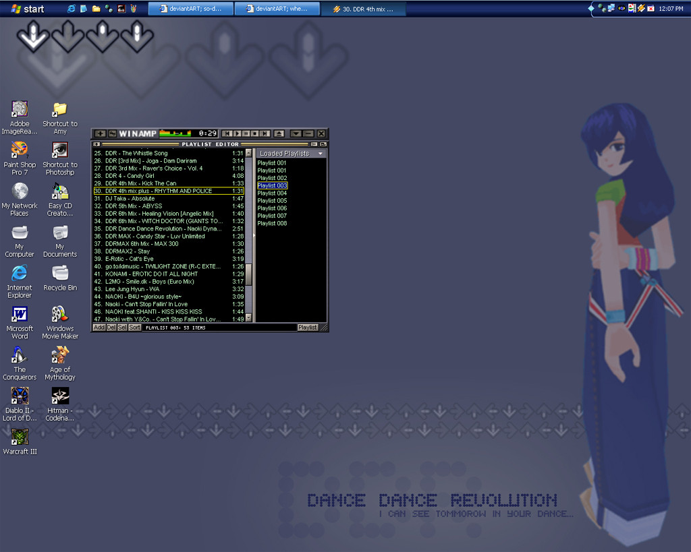Select track 28 'DDR 4 - Candy Girl'
This screenshot has height=552, width=691.
point(168,176)
